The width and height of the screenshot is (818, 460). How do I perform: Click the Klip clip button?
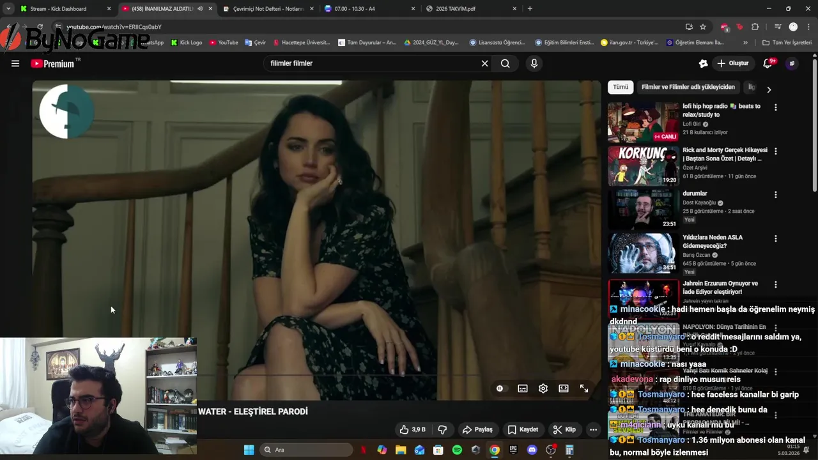pos(564,429)
